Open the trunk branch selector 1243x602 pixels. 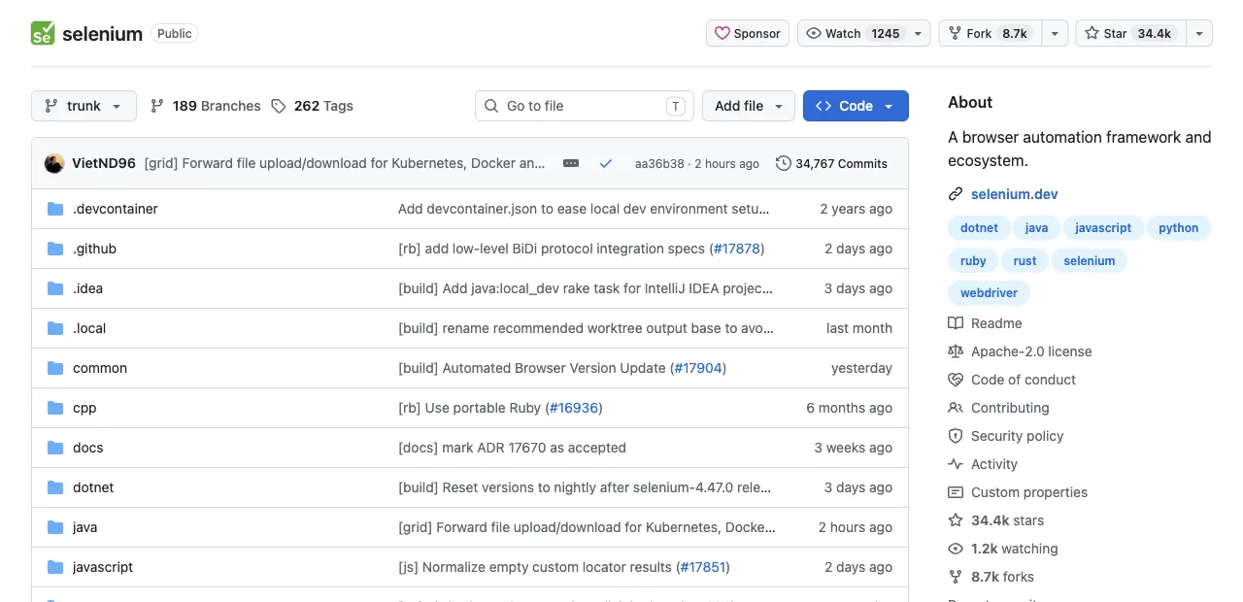click(84, 106)
